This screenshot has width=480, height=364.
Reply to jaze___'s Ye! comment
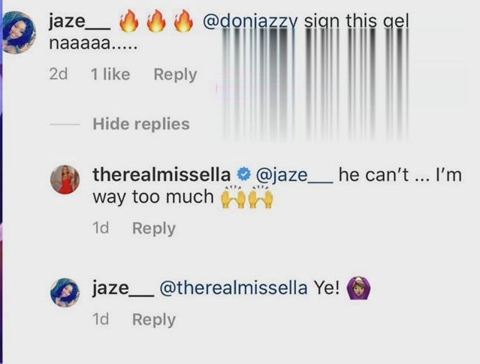point(154,320)
